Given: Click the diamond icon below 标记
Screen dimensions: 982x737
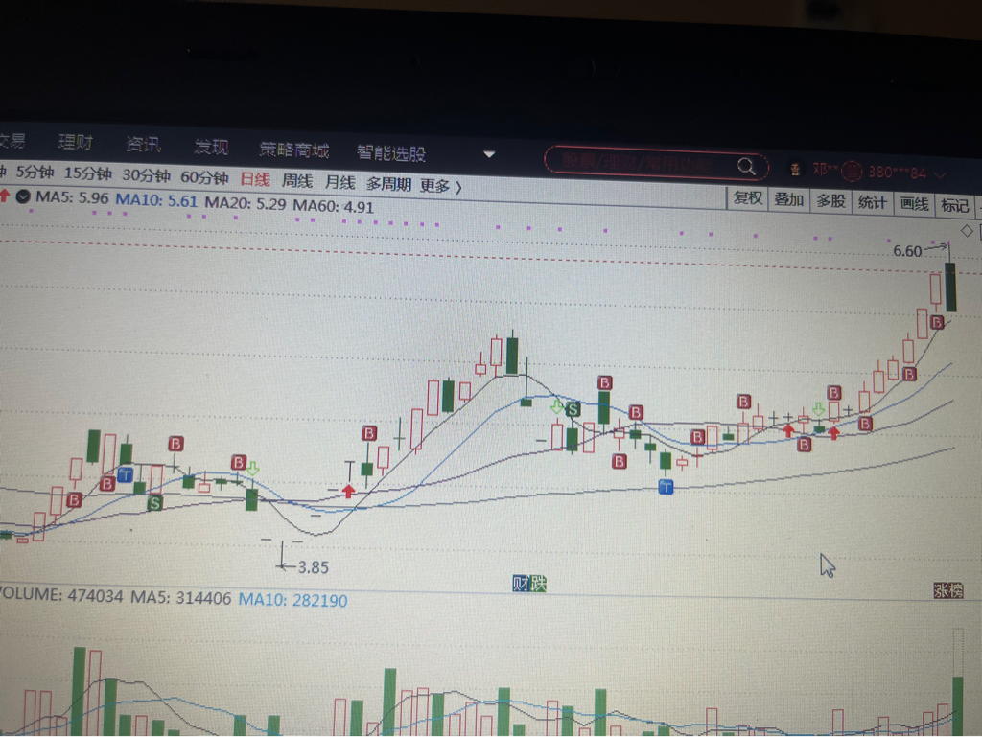Looking at the screenshot, I should [x=967, y=231].
